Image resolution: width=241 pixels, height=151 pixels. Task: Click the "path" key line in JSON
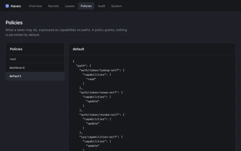(83, 66)
